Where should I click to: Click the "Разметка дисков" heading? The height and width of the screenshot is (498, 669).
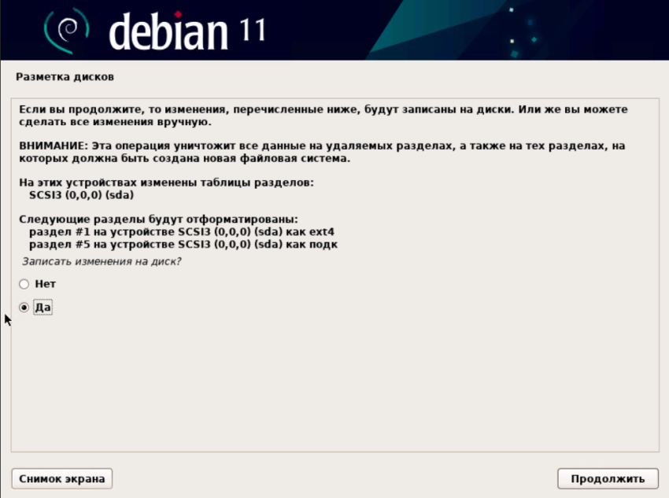pyautogui.click(x=65, y=77)
